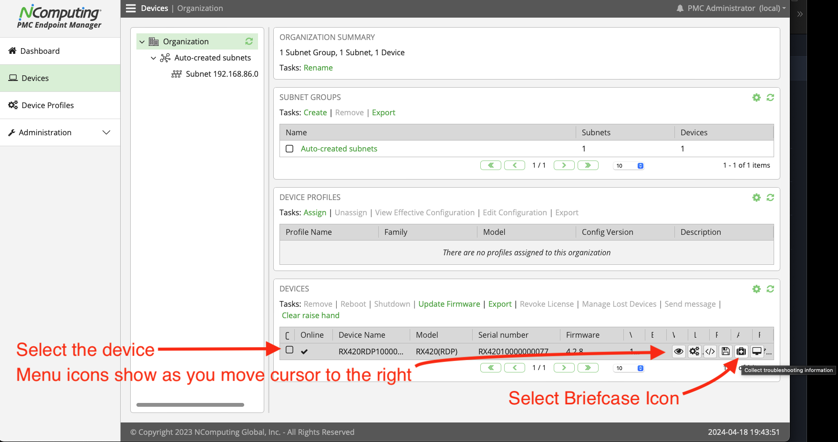This screenshot has height=442, width=838.
Task: Refresh the Organization tree
Action: tap(249, 41)
